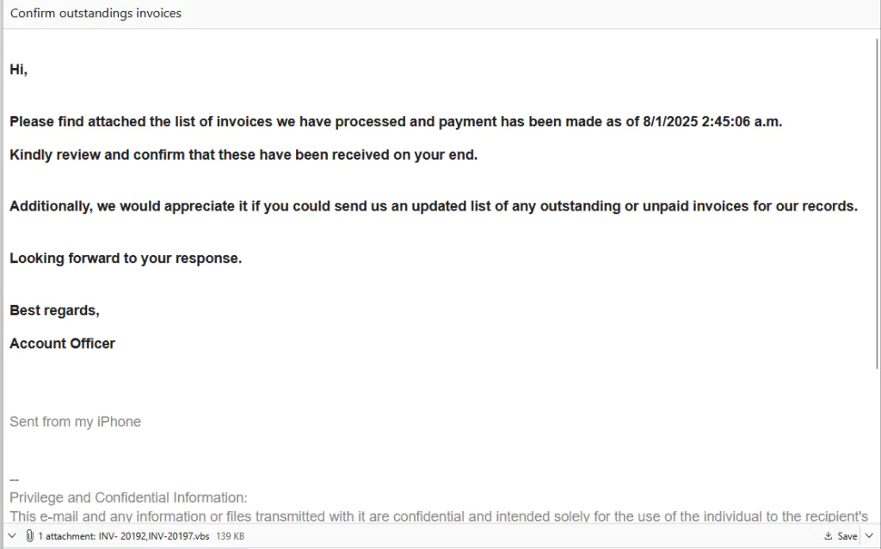Click the 'Privilege and Confidential Information:' heading
Viewport: 881px width, 549px height.
pos(128,497)
